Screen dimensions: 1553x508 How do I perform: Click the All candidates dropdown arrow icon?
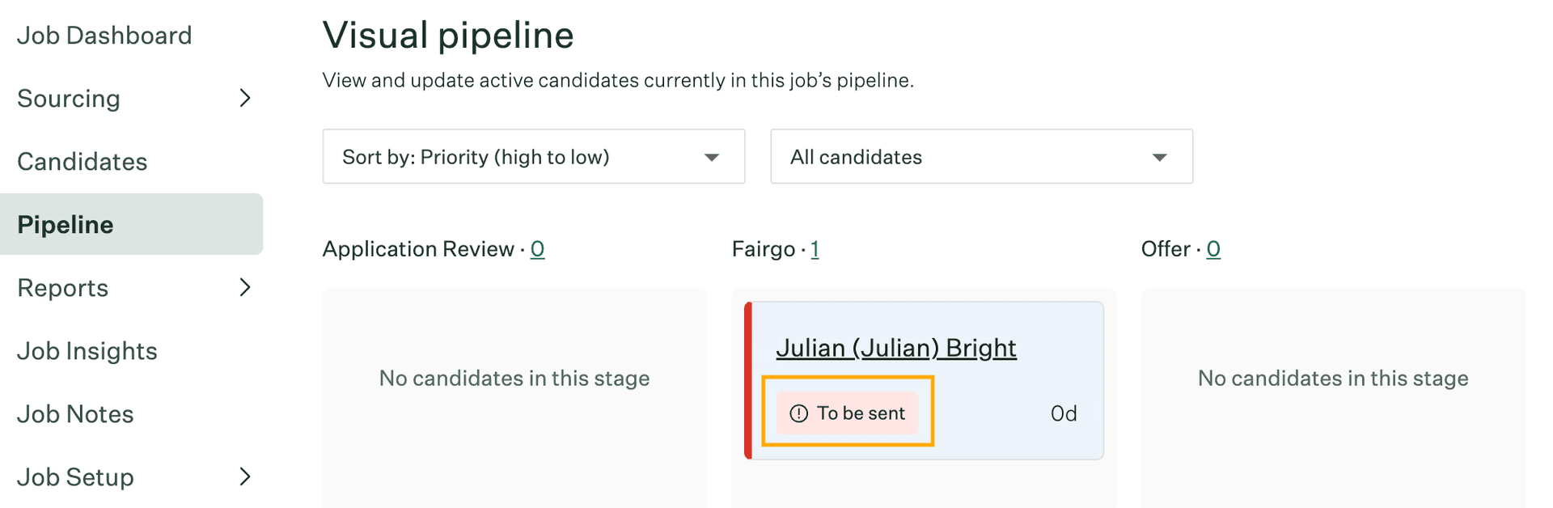click(1159, 157)
